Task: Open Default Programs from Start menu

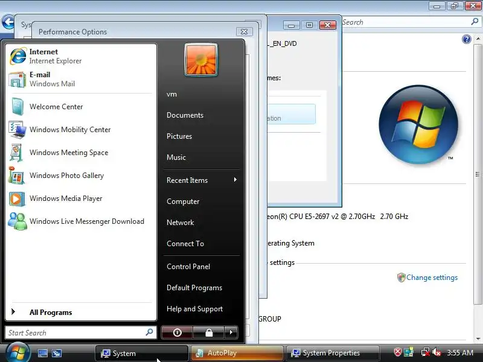Action: 194,288
